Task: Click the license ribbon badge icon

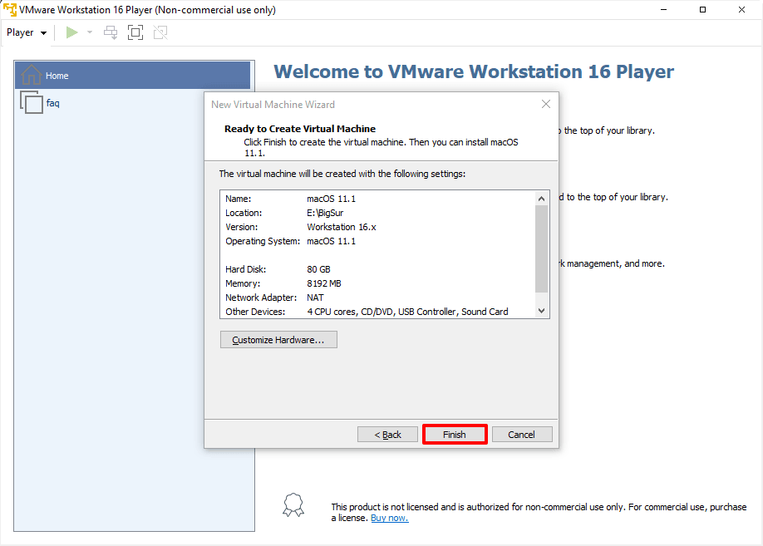Action: tap(293, 505)
